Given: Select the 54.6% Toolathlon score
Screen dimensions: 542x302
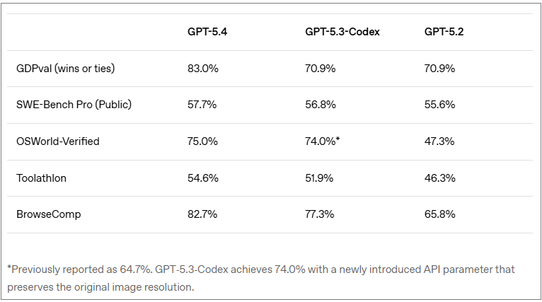Looking at the screenshot, I should [202, 178].
